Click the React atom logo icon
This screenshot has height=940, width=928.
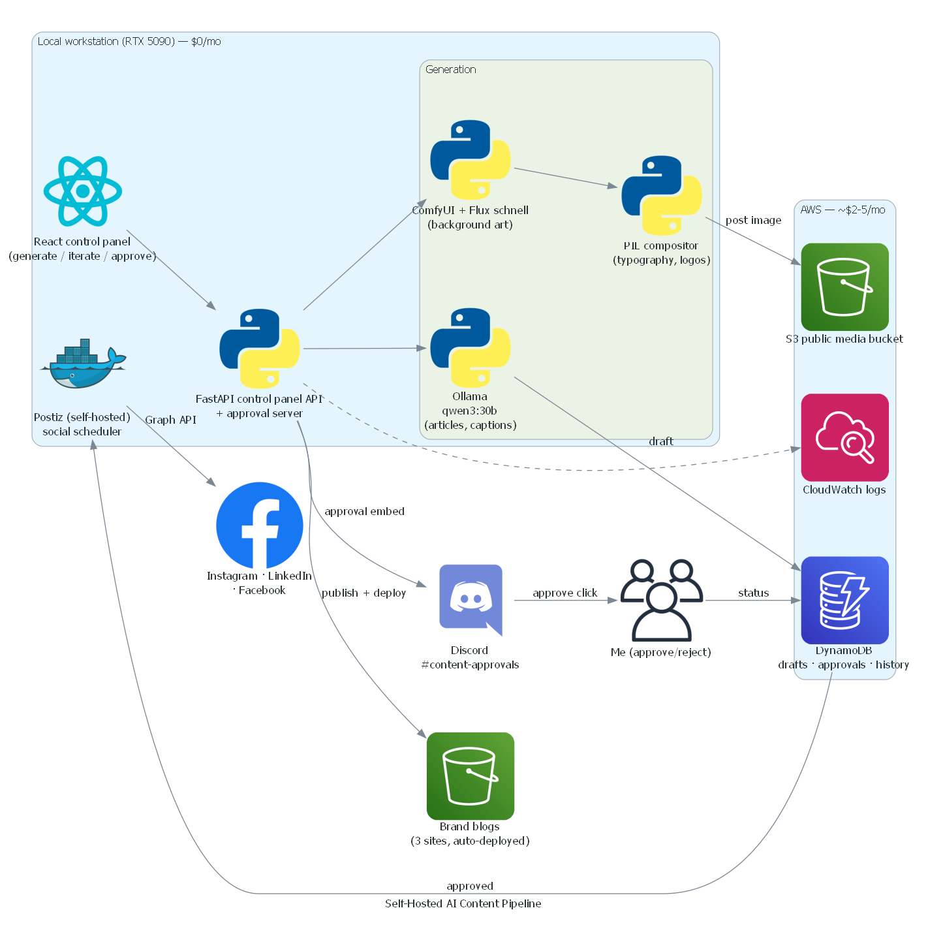[x=83, y=191]
